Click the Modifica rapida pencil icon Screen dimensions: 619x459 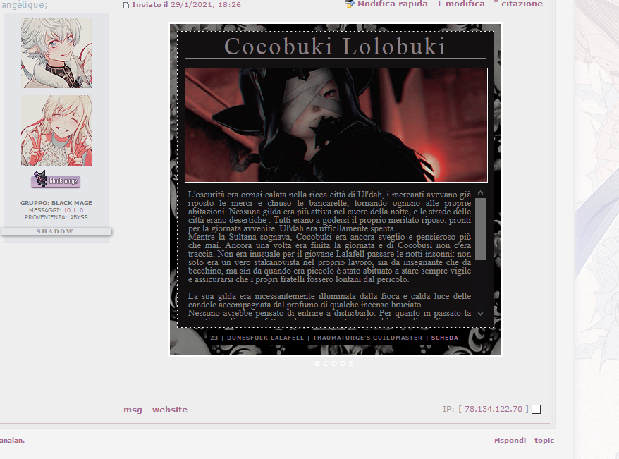click(x=349, y=4)
